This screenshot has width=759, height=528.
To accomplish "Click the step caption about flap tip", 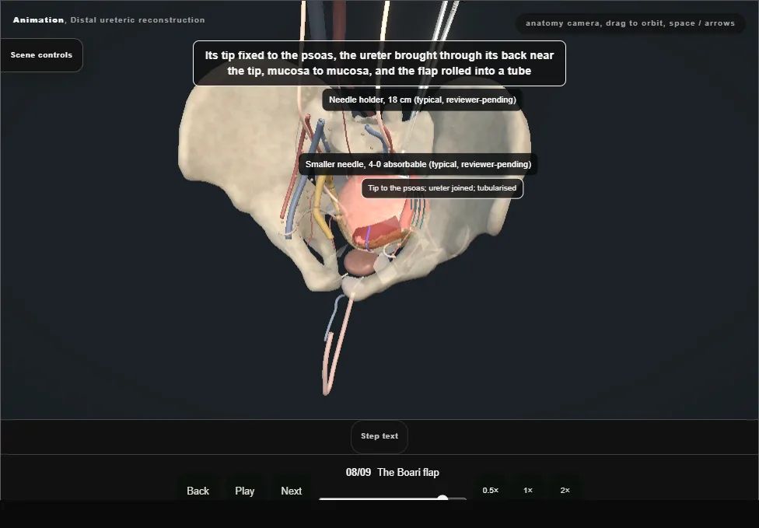I will (379, 64).
